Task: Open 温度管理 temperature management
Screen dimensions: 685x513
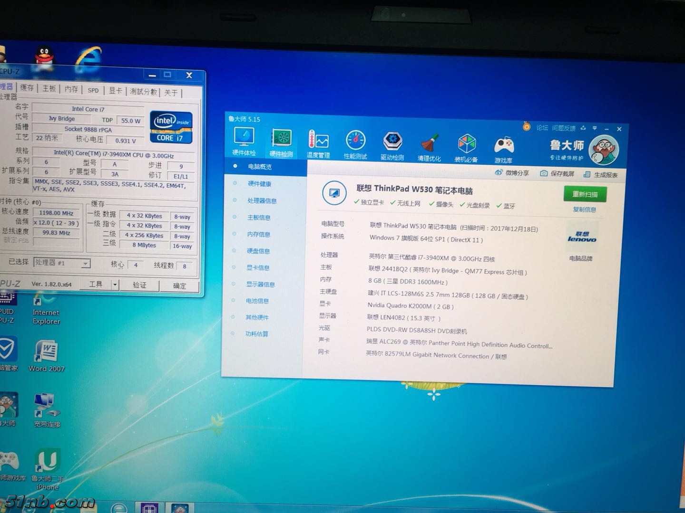Action: 318,144
